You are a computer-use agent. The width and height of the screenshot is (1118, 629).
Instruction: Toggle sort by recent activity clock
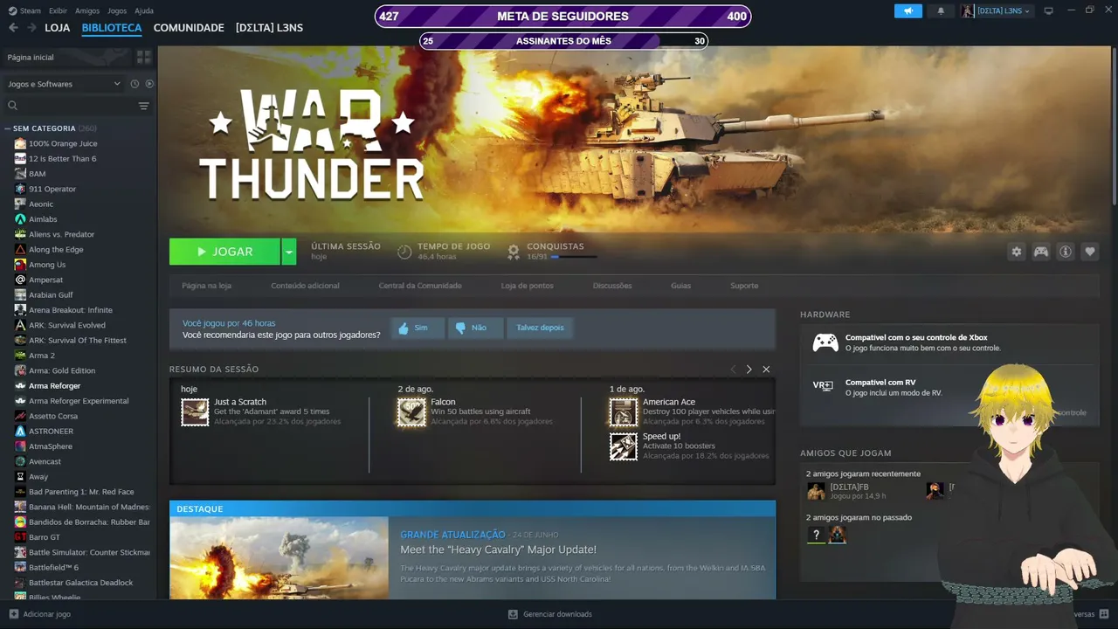[135, 84]
